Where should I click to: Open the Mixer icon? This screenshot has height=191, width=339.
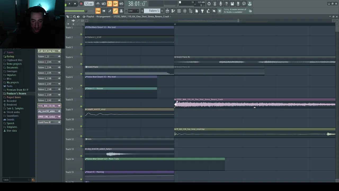coord(185,11)
